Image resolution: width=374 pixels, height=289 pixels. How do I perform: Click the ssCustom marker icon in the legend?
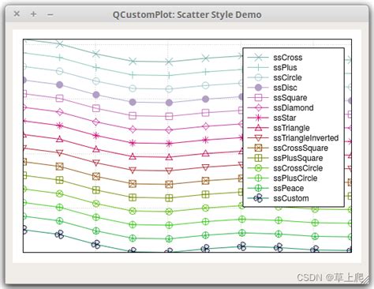pyautogui.click(x=258, y=198)
